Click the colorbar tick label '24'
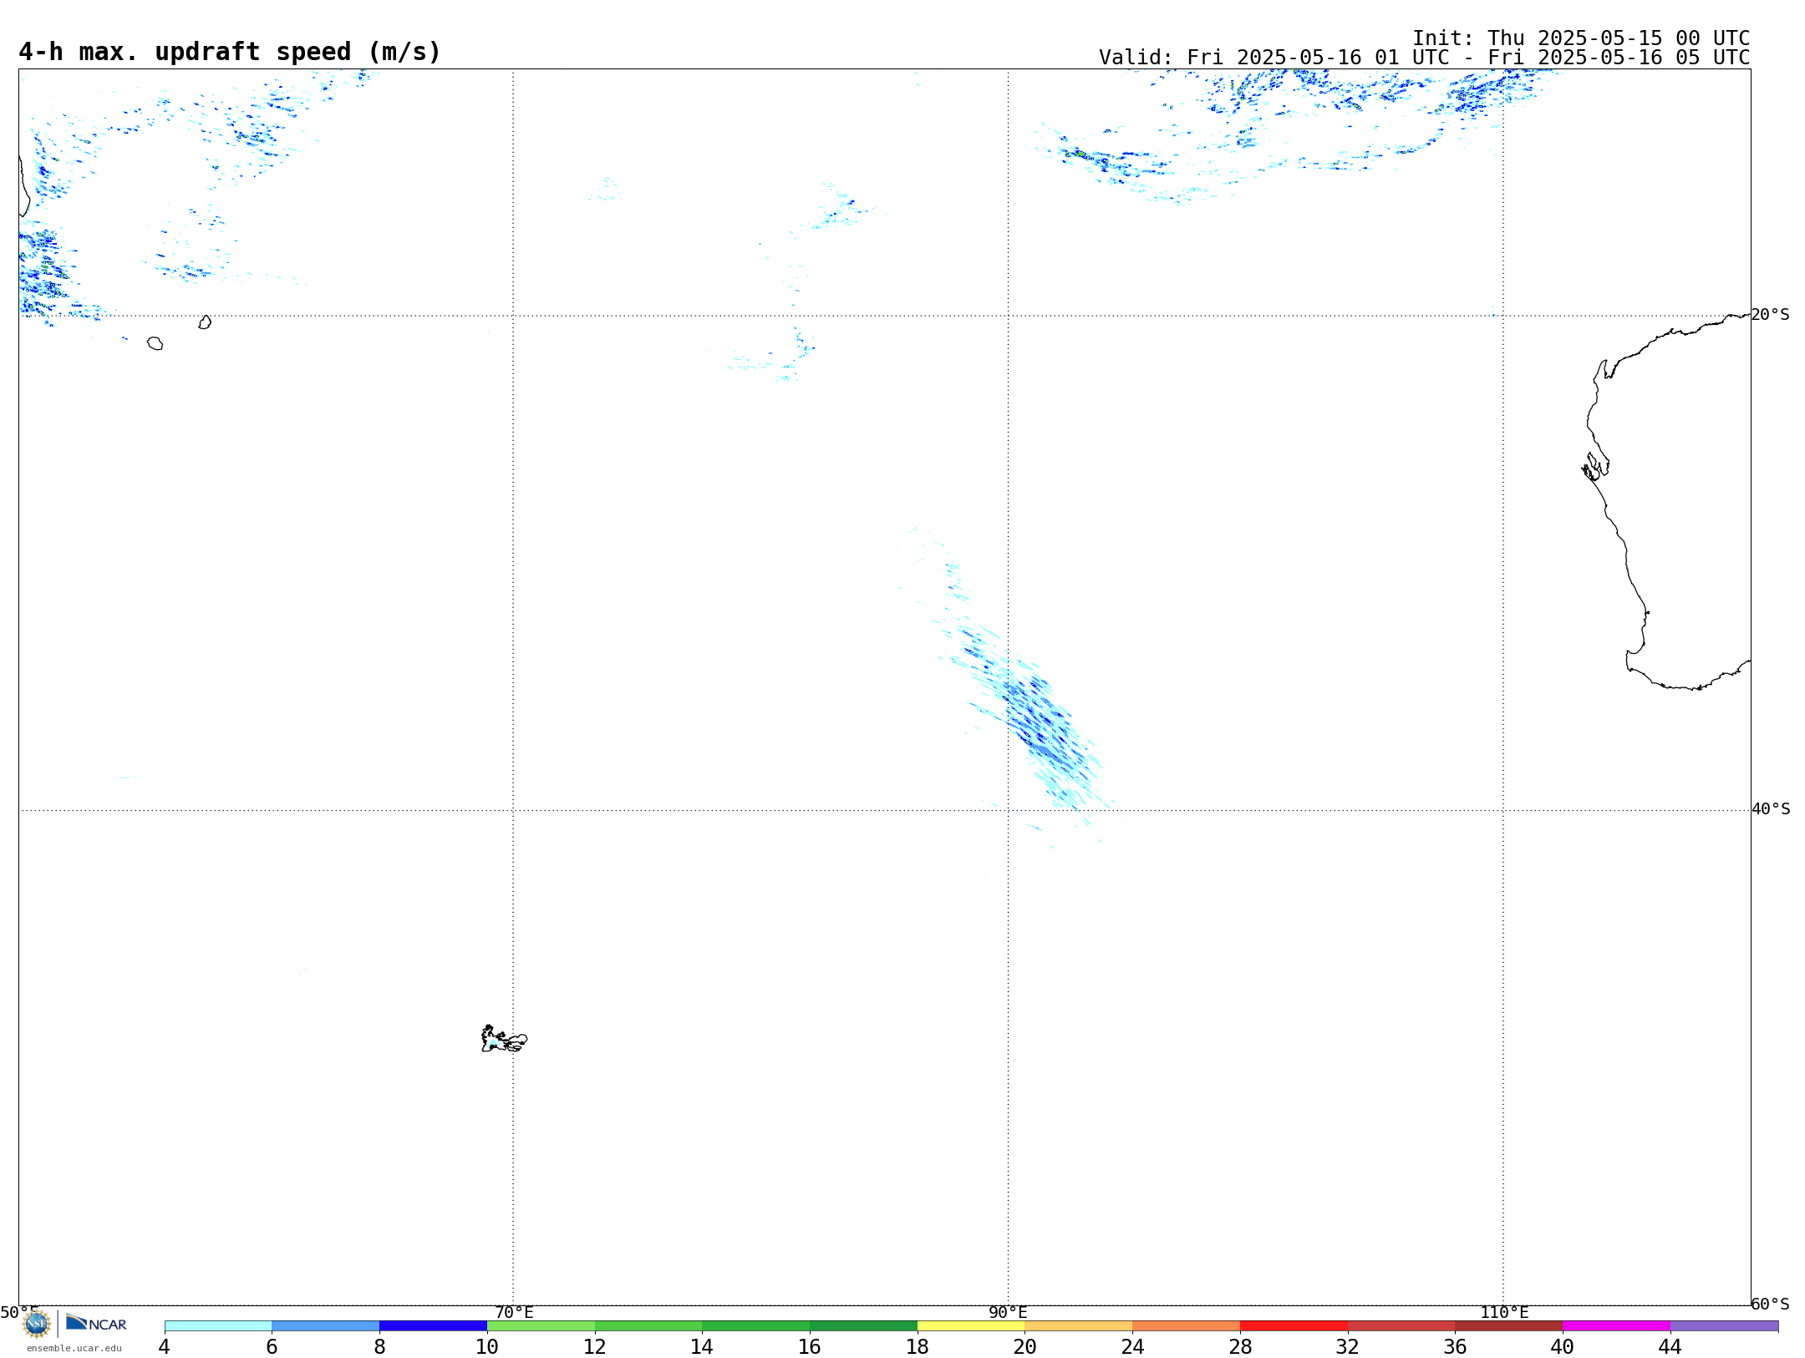The image size is (1805, 1358). (x=1132, y=1346)
